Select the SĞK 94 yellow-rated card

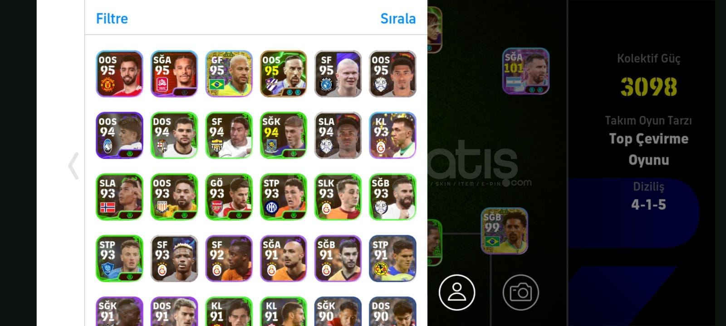284,135
